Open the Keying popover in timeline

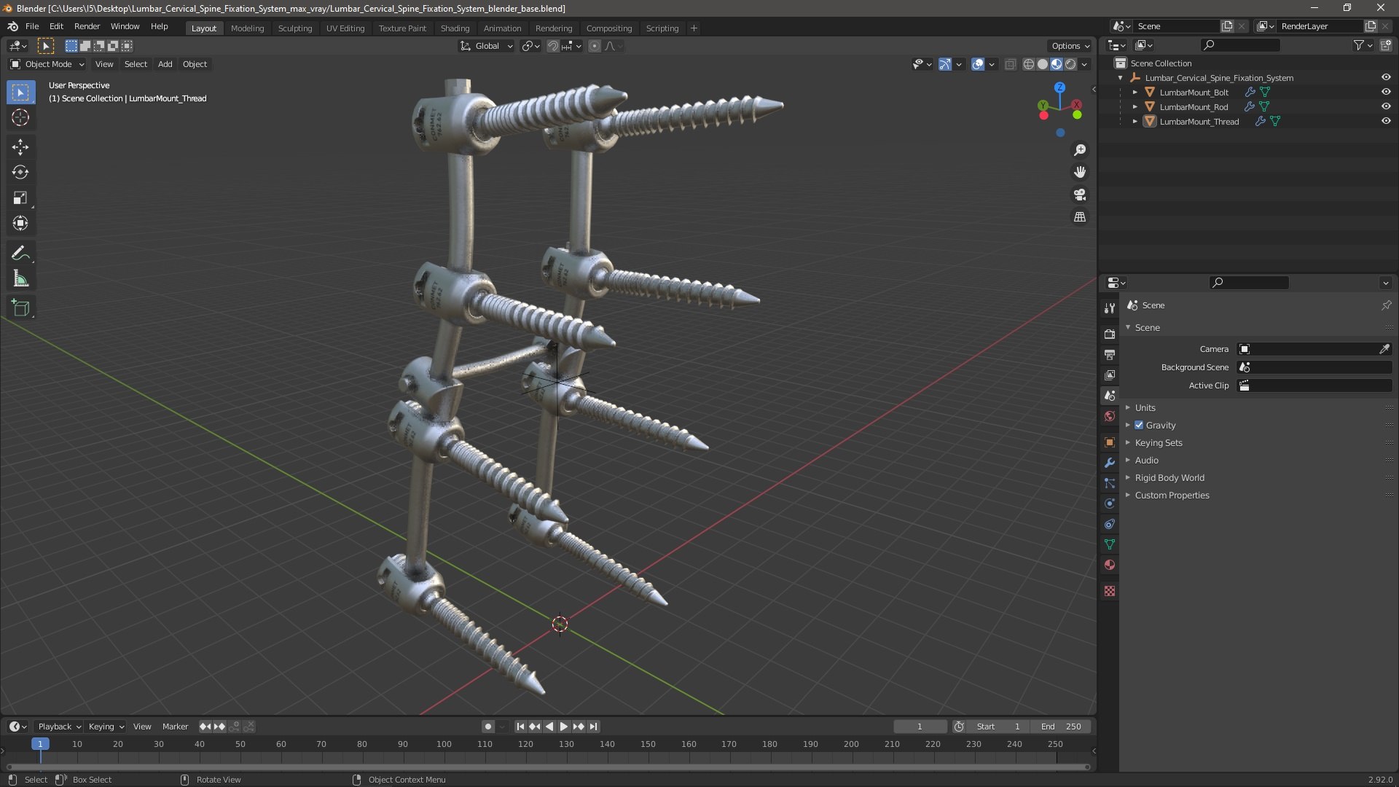(x=106, y=727)
